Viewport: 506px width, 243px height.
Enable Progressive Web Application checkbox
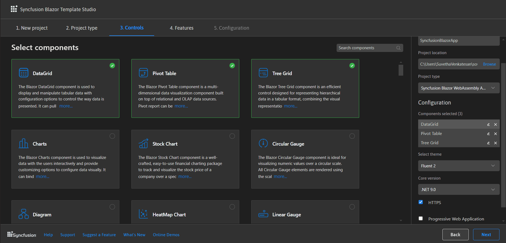tap(421, 219)
